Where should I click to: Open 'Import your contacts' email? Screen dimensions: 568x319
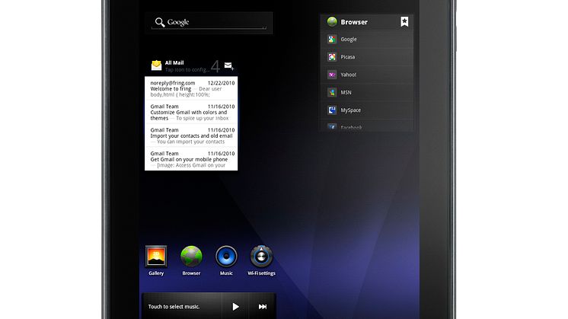point(191,136)
